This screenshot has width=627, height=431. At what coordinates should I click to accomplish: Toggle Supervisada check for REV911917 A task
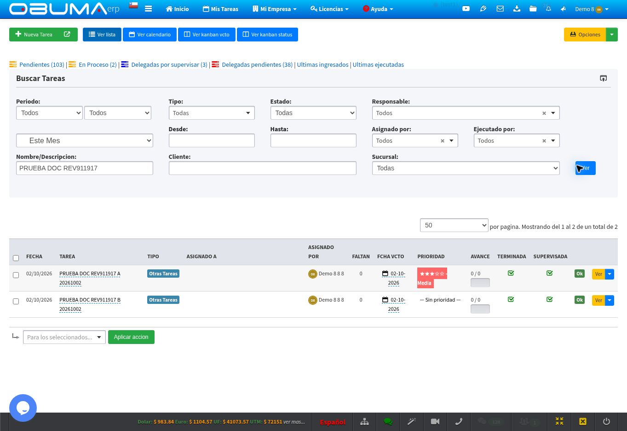pyautogui.click(x=549, y=273)
